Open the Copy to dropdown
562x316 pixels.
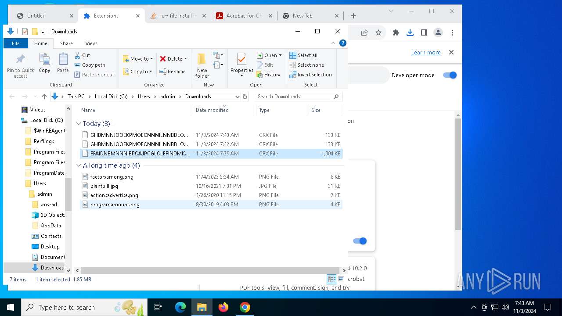coord(137,72)
